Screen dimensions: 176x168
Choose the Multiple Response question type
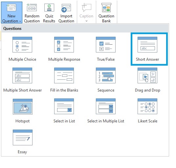[x=64, y=49]
